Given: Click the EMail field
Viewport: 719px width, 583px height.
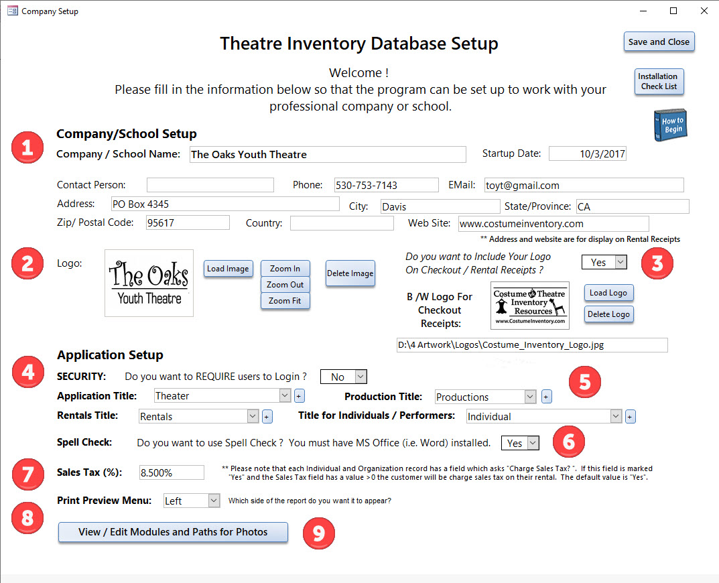Looking at the screenshot, I should pos(584,185).
